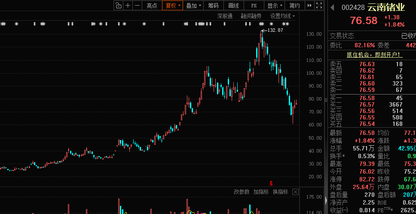
Task: Open the 显示 display dropdown
Action: (x=275, y=6)
